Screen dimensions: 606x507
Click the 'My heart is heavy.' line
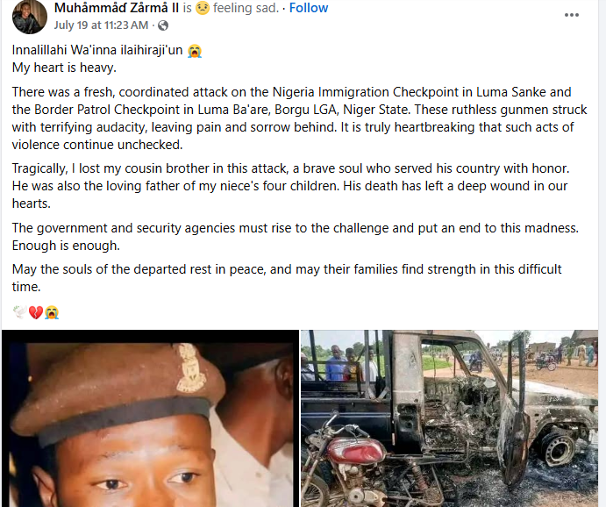[x=65, y=67]
